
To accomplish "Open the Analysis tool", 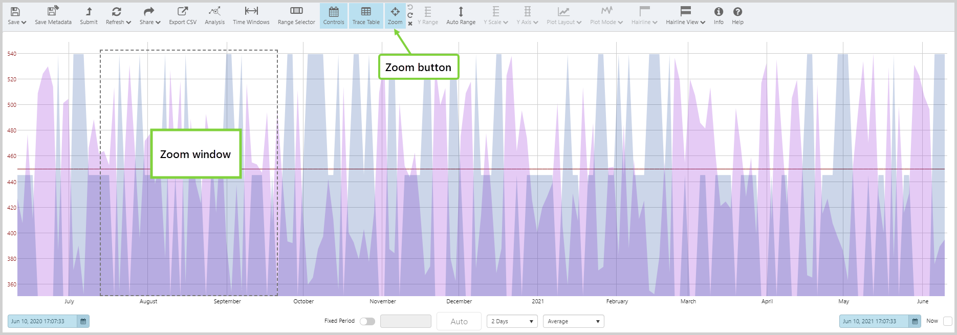I will [x=214, y=12].
